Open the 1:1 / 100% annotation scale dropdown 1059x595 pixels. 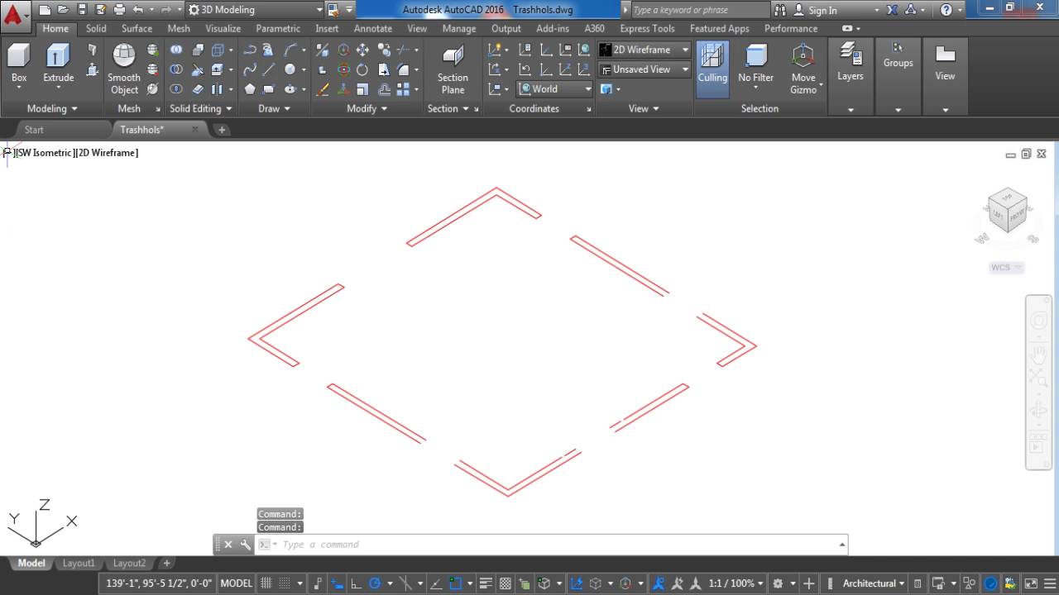tap(736, 583)
